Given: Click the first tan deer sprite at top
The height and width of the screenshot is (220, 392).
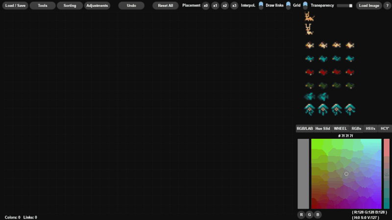Looking at the screenshot, I should (309, 17).
